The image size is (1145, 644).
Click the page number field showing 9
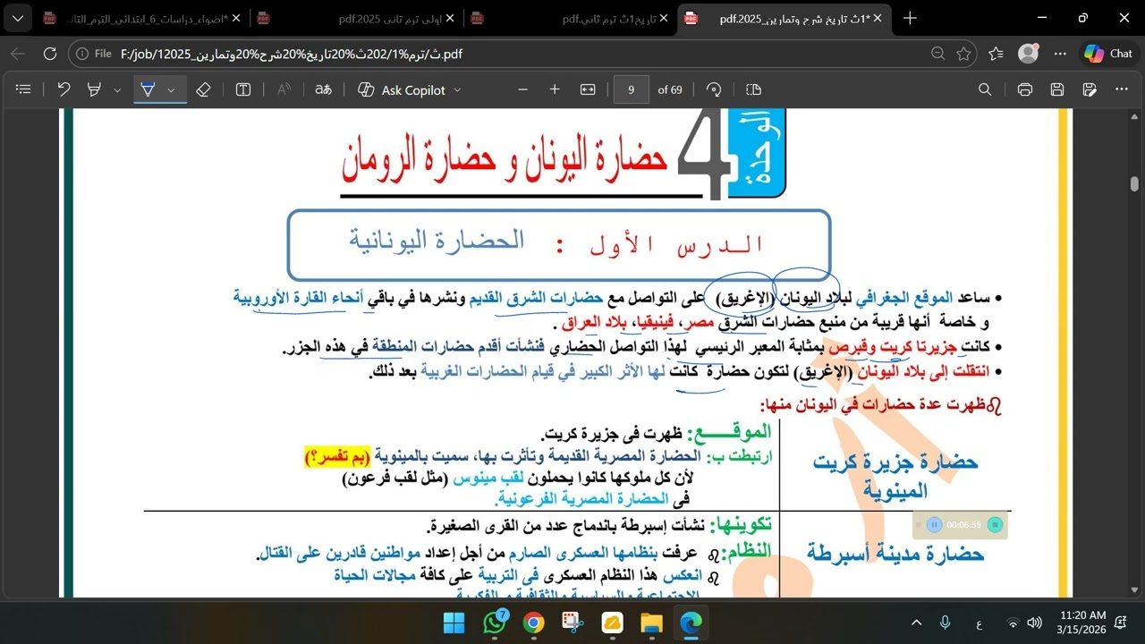pyautogui.click(x=632, y=89)
